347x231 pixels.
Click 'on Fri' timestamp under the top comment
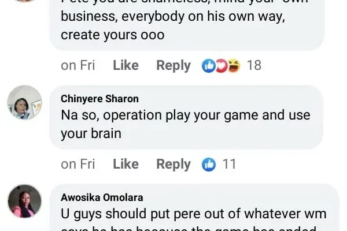coord(77,65)
